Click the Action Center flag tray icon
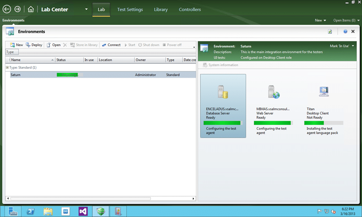 [319, 211]
